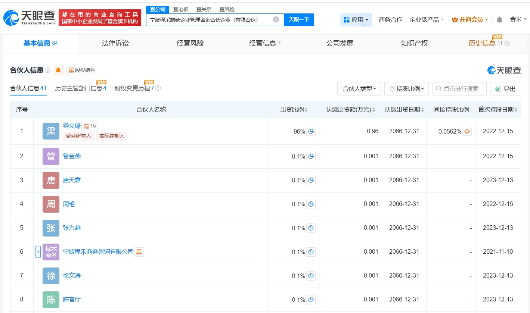Image resolution: width=530 pixels, height=313 pixels.
Task: Click indirect holding icon next to 0.0562%
Action: coord(467,131)
